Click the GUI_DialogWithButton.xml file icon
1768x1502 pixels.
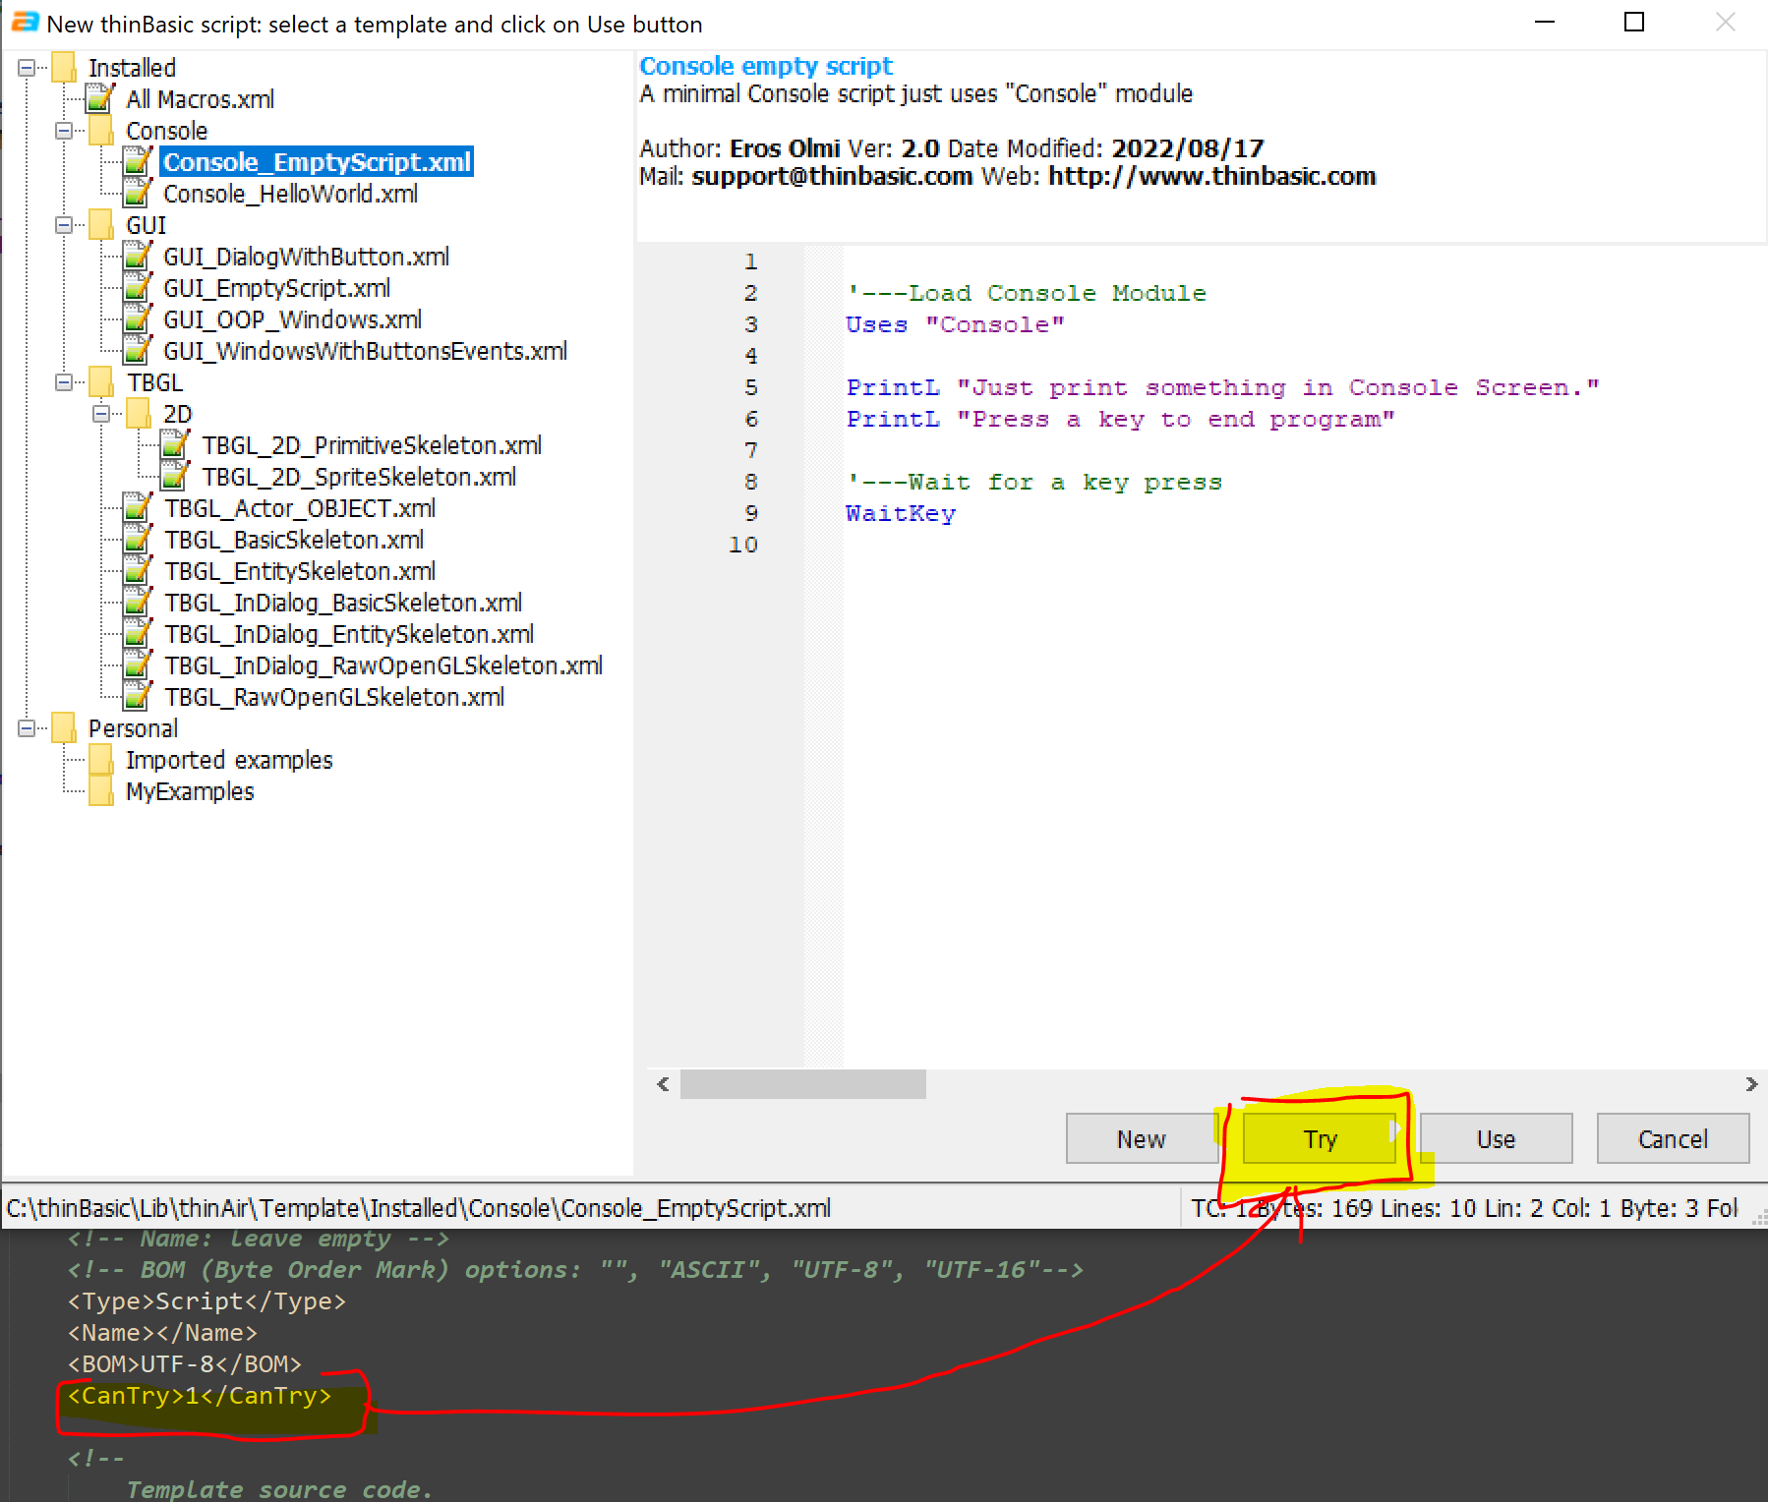click(x=137, y=257)
